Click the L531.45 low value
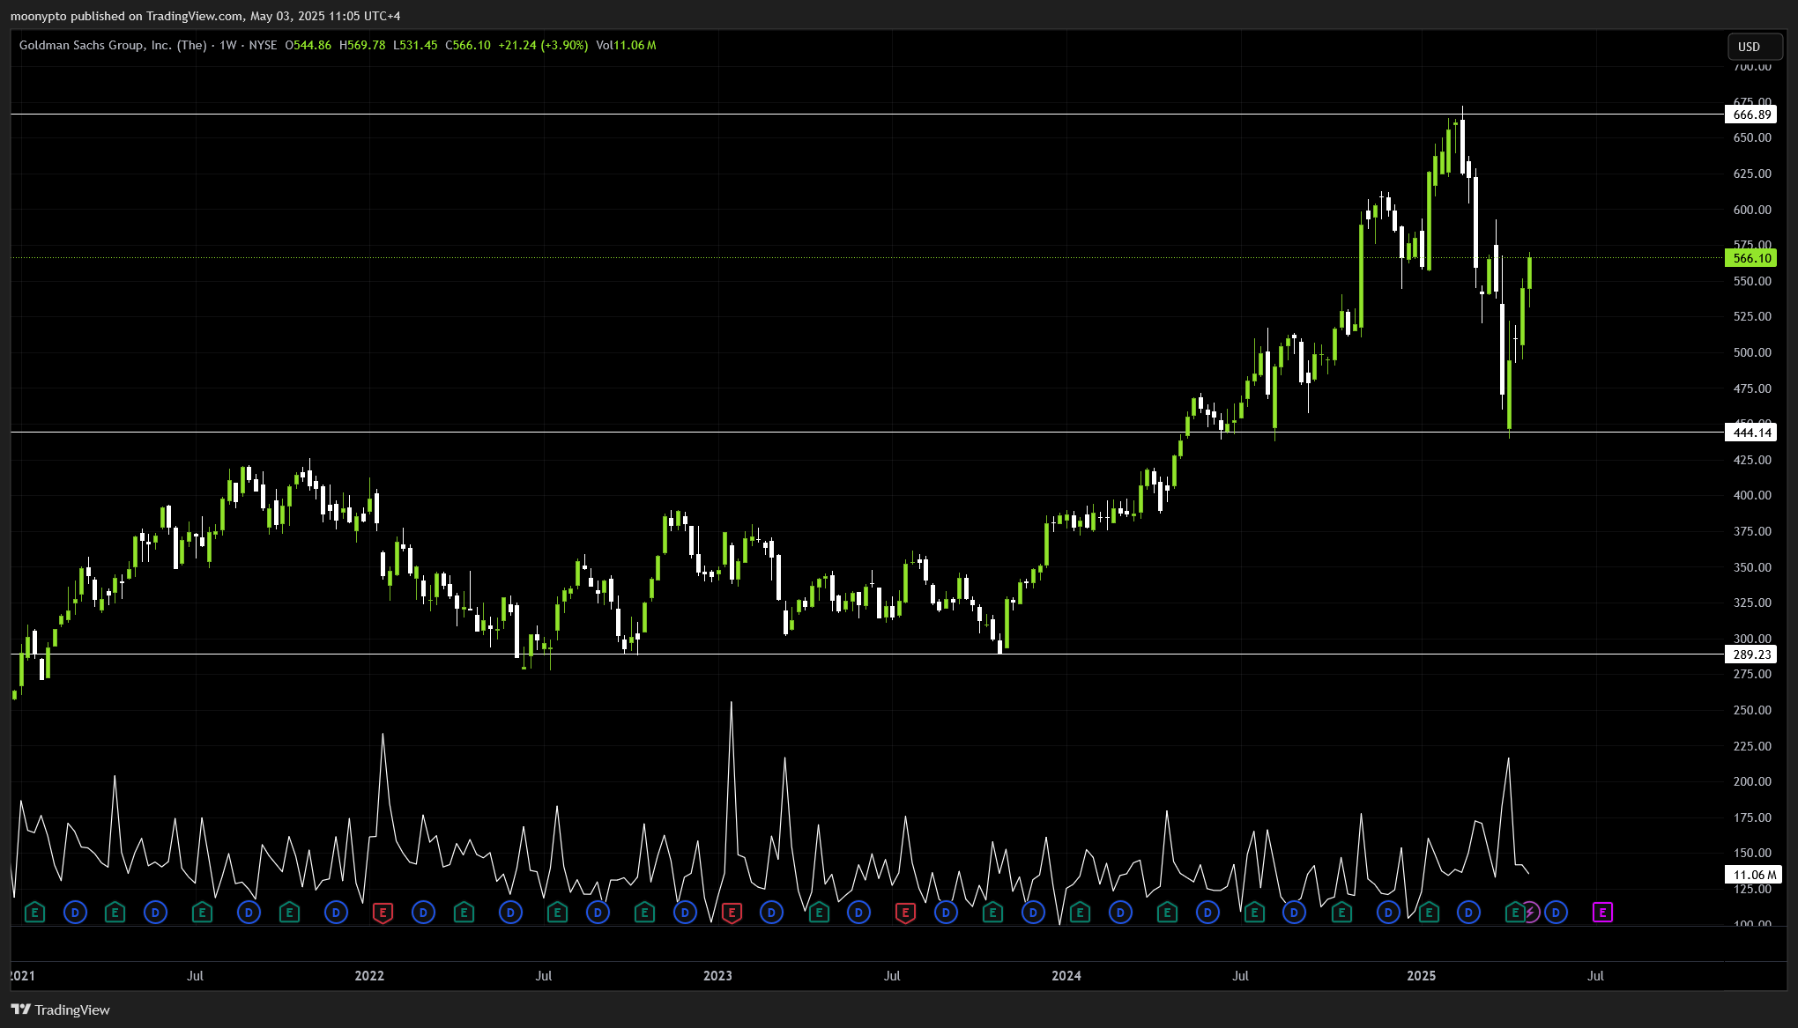Screen dimensions: 1798x1028 click(415, 45)
